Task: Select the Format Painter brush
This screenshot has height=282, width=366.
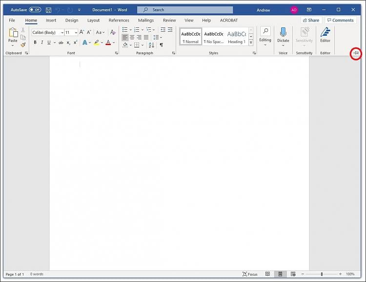Action: (23, 44)
